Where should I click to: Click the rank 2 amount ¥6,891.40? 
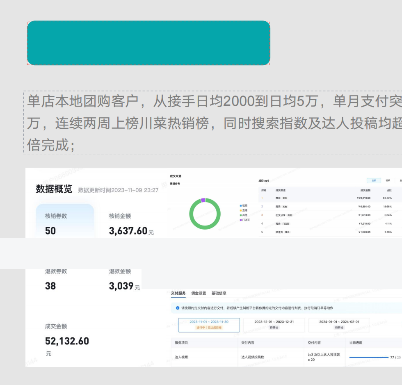(364, 207)
